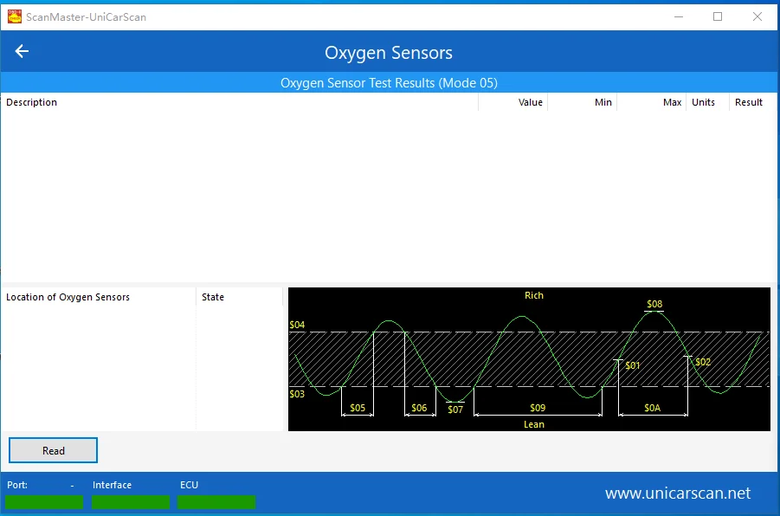Click the $04 threshold label
The height and width of the screenshot is (516, 780).
(x=297, y=325)
